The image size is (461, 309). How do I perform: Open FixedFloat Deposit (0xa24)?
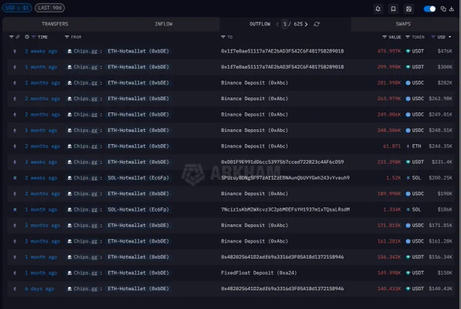[259, 272]
